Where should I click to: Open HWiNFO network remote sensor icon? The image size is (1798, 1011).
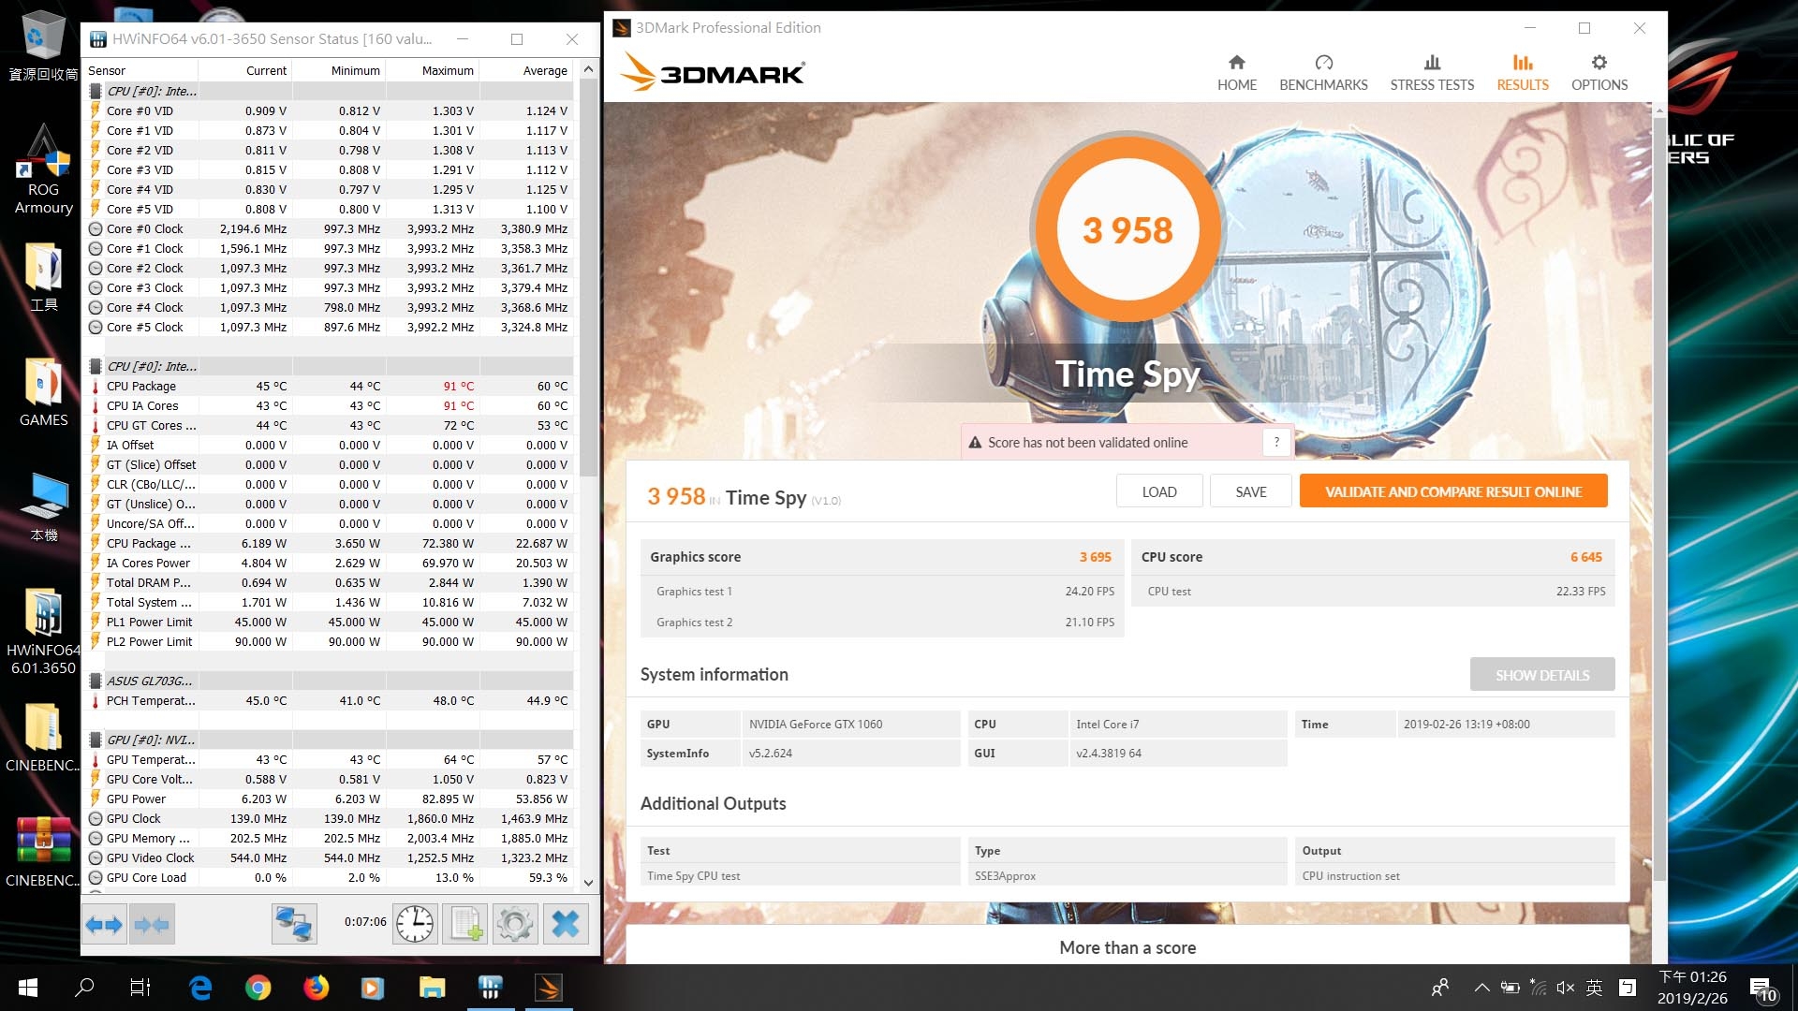294,925
